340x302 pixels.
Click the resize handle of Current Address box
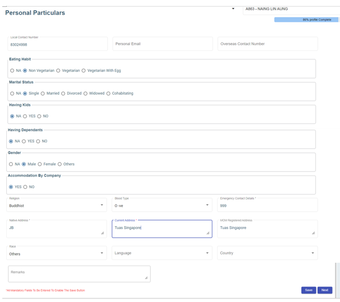[208, 233]
